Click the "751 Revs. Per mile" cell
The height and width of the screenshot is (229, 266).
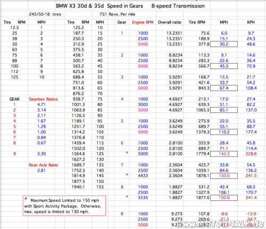118,14
